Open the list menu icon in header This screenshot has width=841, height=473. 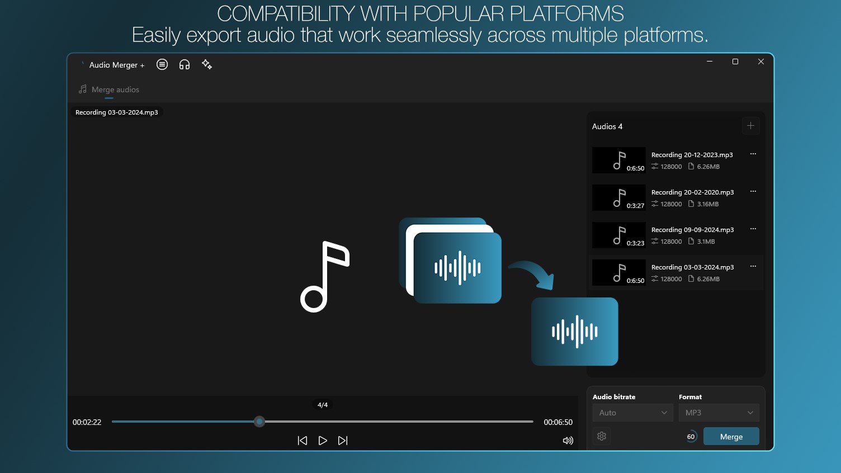[x=162, y=64]
